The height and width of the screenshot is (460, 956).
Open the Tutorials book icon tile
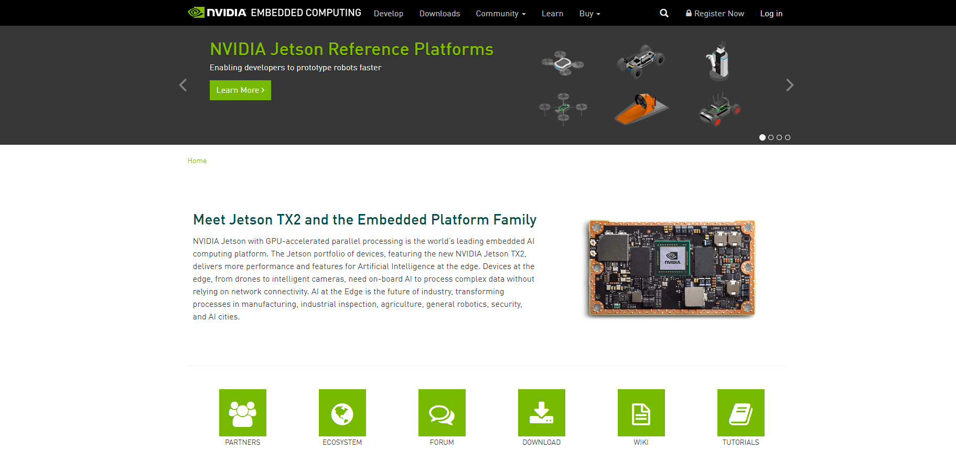coord(741,413)
